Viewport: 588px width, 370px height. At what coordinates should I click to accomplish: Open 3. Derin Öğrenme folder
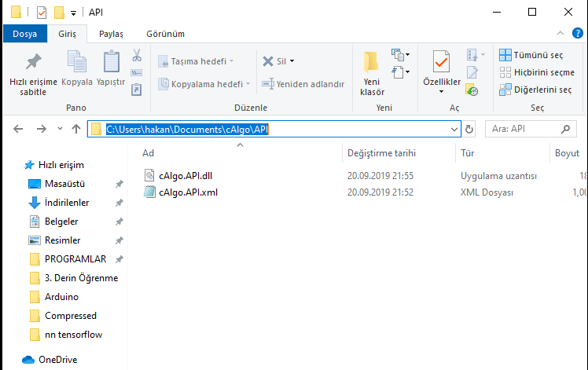point(82,278)
